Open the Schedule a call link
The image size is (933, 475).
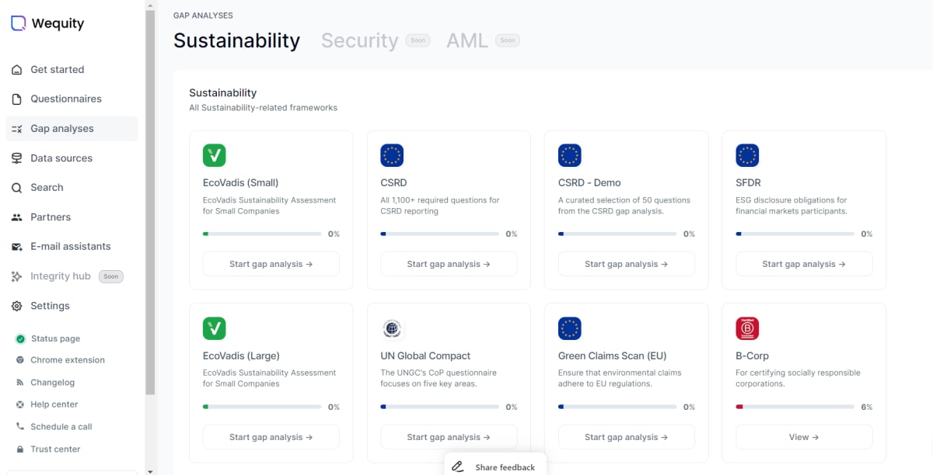[x=61, y=427]
